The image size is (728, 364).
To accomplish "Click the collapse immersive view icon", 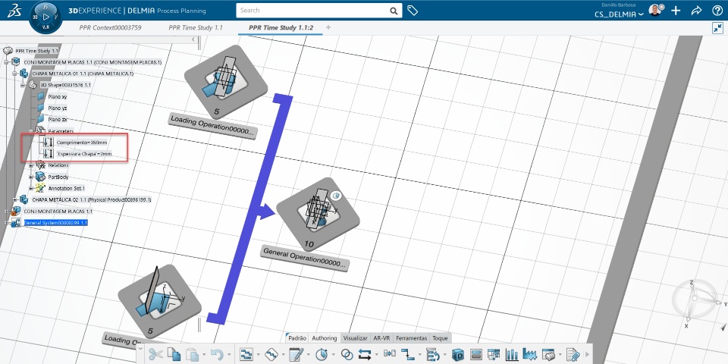I will click(717, 28).
